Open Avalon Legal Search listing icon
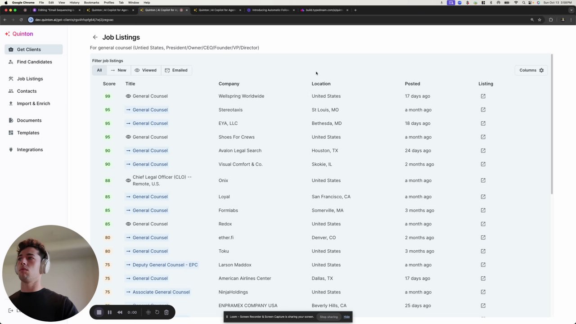This screenshot has height=324, width=576. (x=483, y=150)
